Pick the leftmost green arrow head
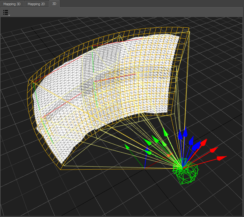This screenshot has width=244, height=217. click(x=126, y=146)
